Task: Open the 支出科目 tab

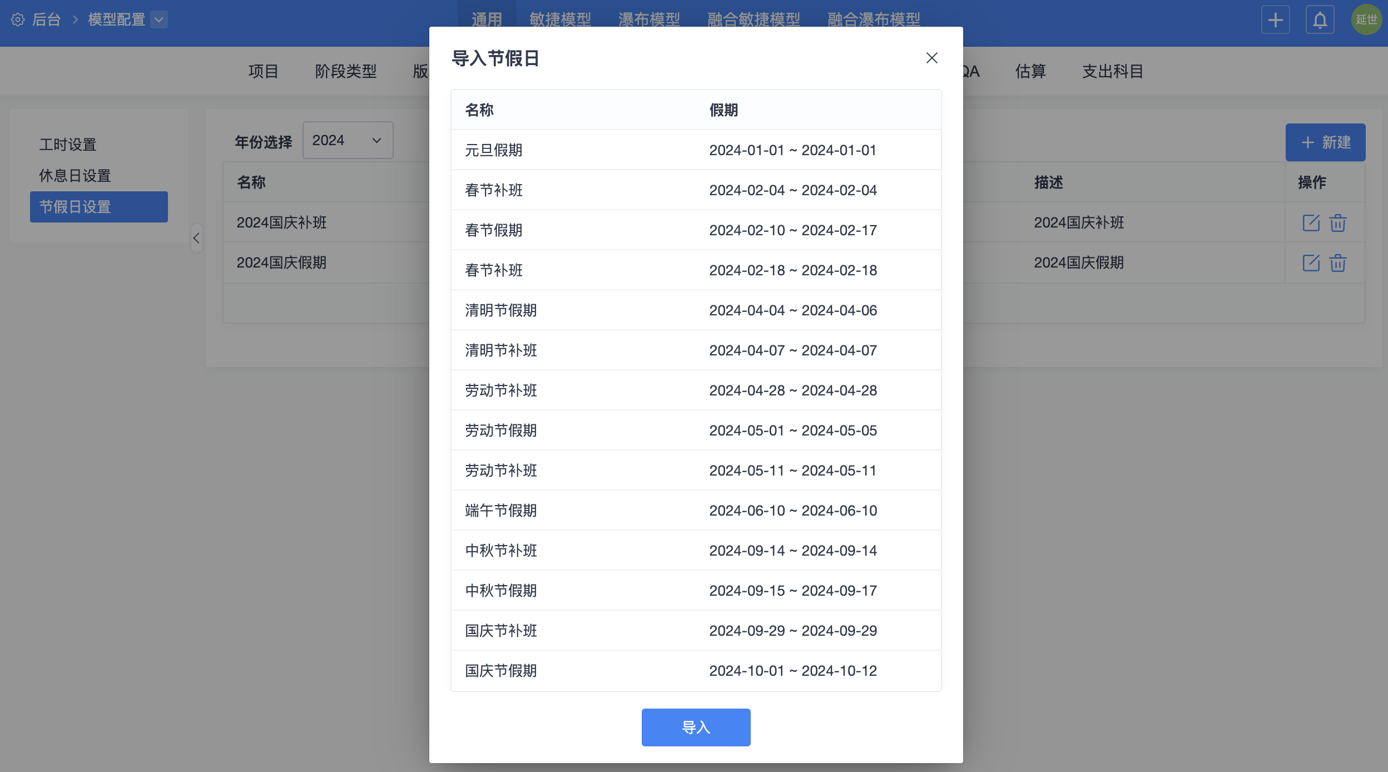Action: click(x=1112, y=71)
